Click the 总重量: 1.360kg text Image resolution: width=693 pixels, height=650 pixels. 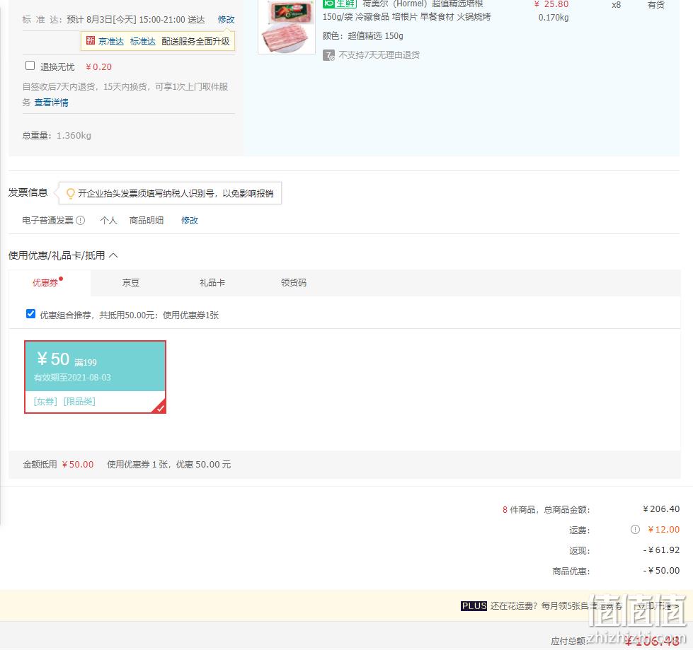(x=57, y=136)
